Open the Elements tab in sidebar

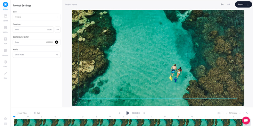pos(5,52)
